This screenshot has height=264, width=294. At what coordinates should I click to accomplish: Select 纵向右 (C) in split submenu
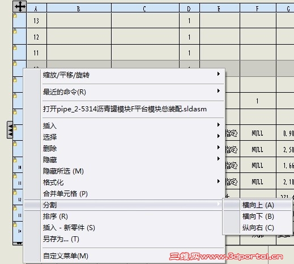point(258,228)
